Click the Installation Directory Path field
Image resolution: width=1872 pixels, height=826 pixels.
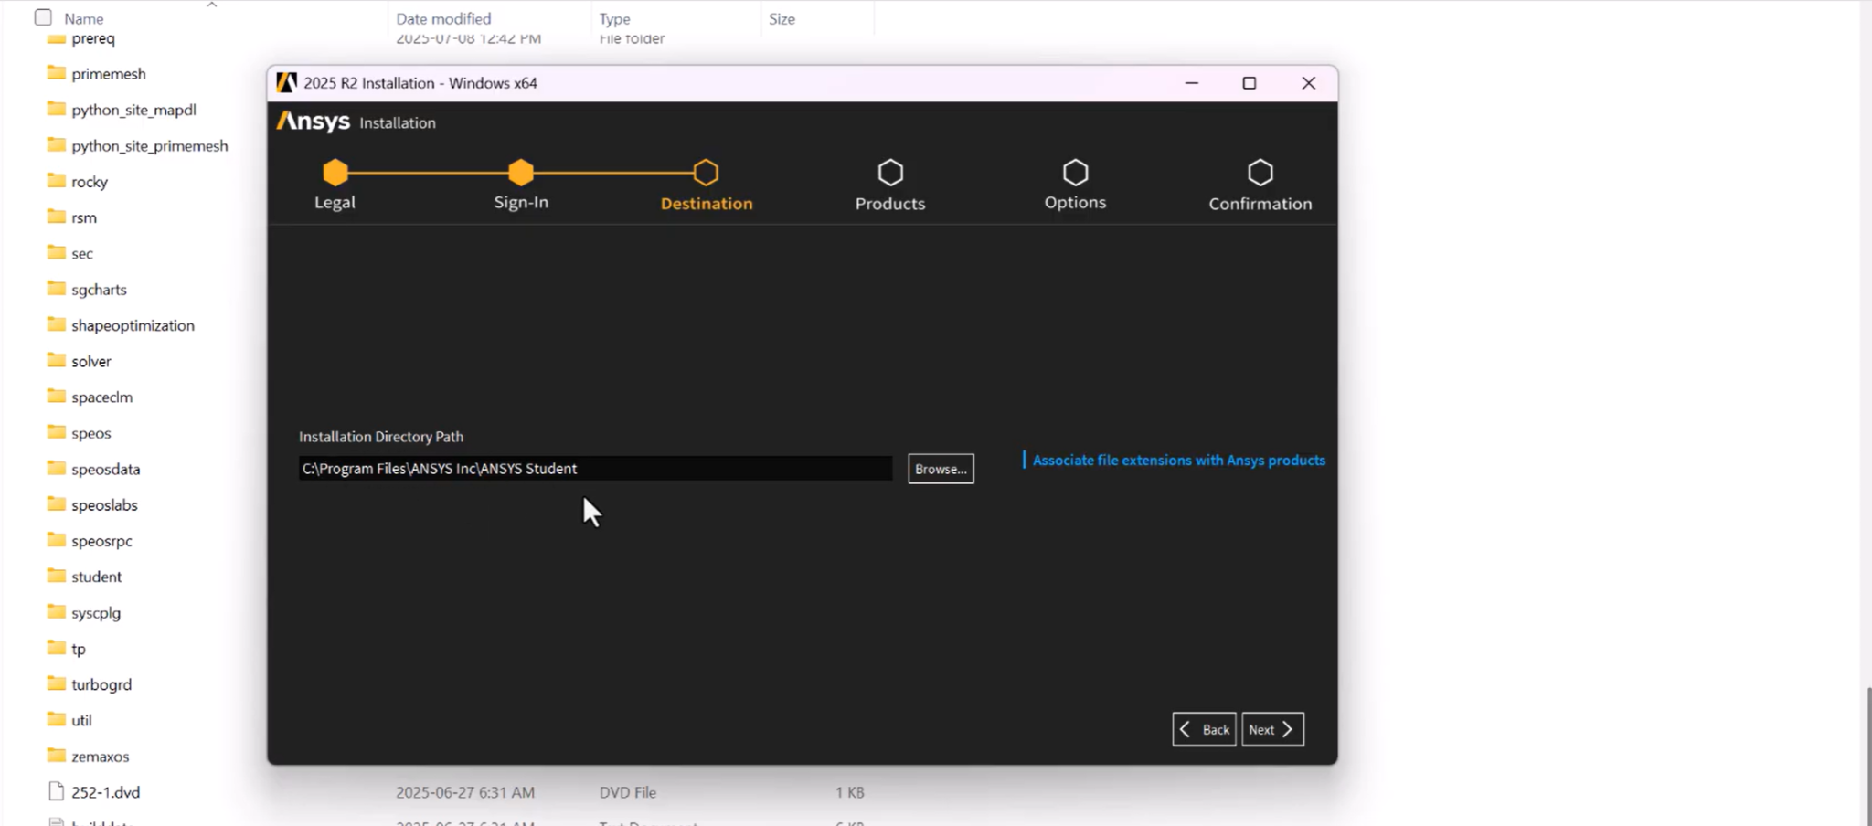coord(594,469)
